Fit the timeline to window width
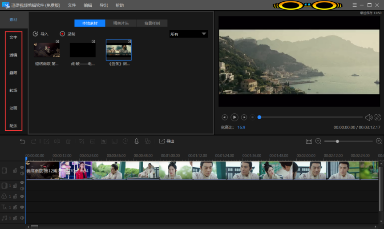This screenshot has width=384, height=229. click(x=309, y=141)
